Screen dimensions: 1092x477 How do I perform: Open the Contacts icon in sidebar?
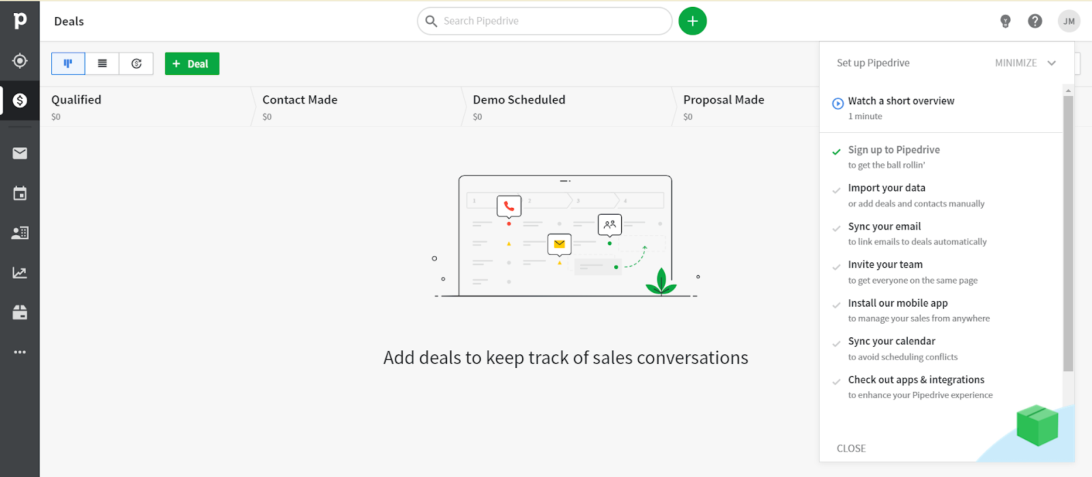(20, 232)
